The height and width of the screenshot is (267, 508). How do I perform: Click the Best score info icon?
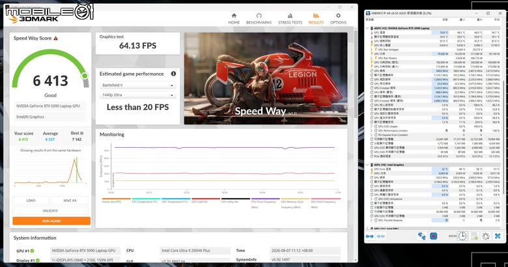pos(81,133)
